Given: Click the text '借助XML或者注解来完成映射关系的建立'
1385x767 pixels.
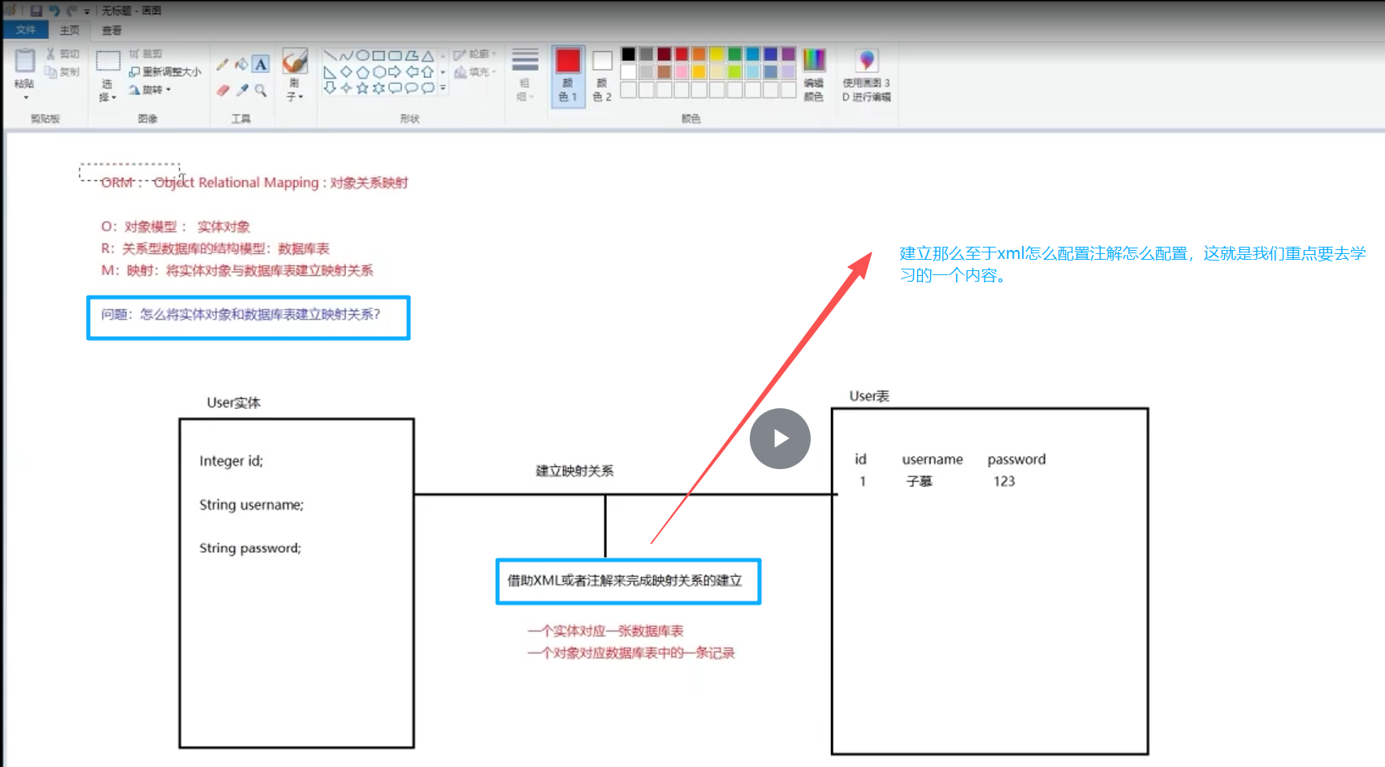Looking at the screenshot, I should [x=625, y=580].
